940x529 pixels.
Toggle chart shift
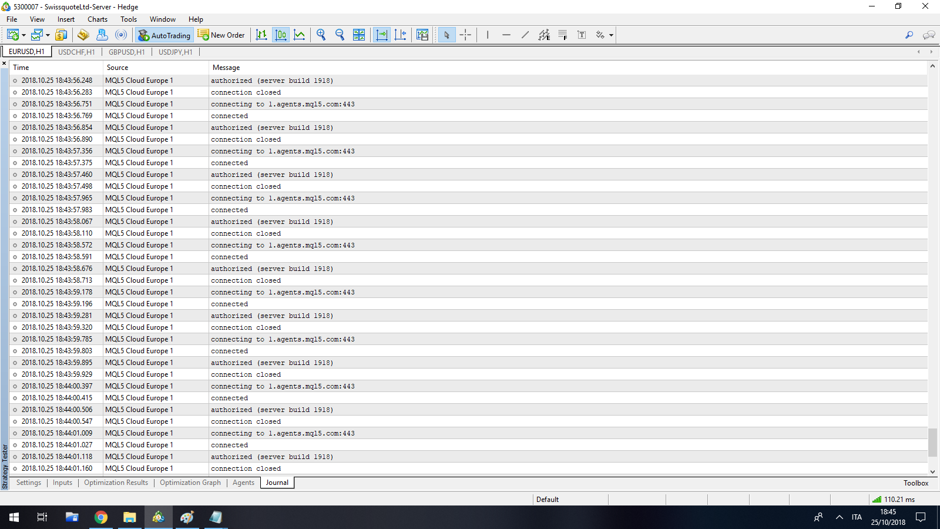(x=401, y=35)
